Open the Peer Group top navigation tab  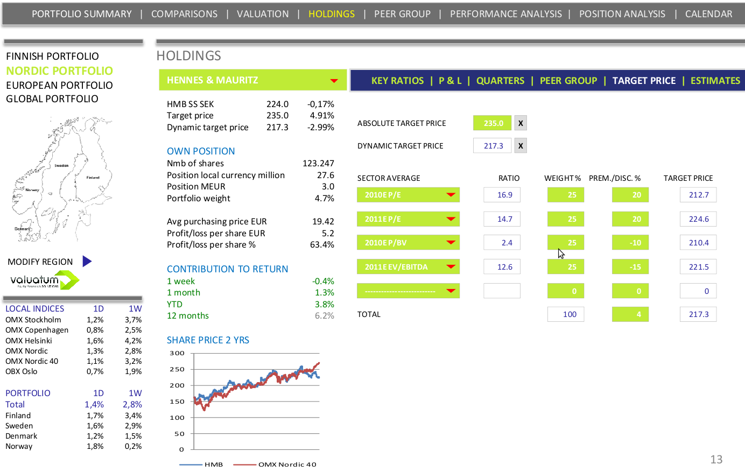pos(403,14)
